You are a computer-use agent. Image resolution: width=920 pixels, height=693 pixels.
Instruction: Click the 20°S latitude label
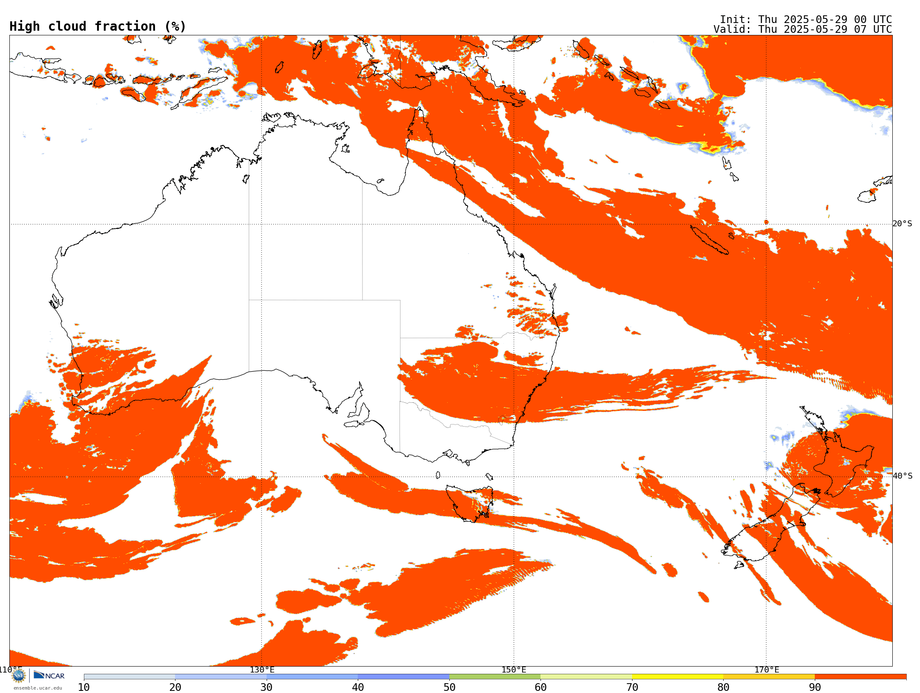tap(903, 224)
